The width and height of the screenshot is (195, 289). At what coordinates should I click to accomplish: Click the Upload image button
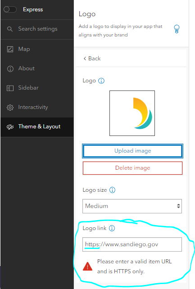[132, 151]
